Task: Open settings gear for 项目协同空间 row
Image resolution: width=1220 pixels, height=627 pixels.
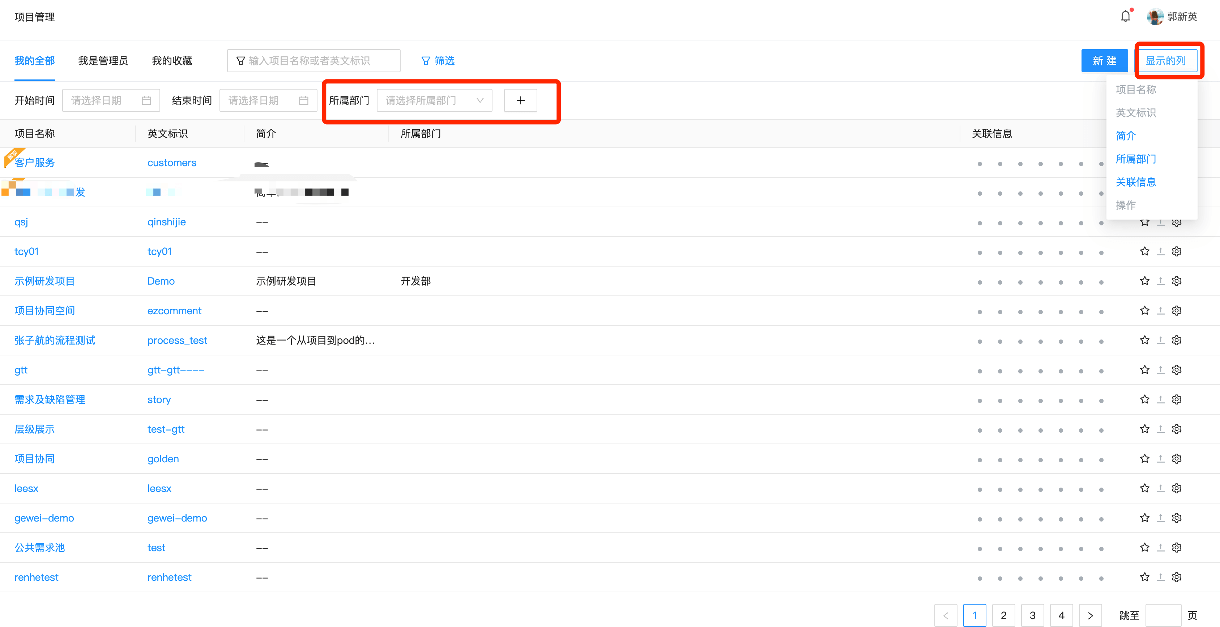Action: coord(1177,310)
